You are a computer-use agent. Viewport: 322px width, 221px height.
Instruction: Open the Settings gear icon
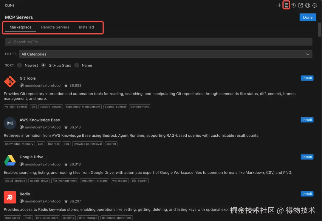(x=315, y=5)
